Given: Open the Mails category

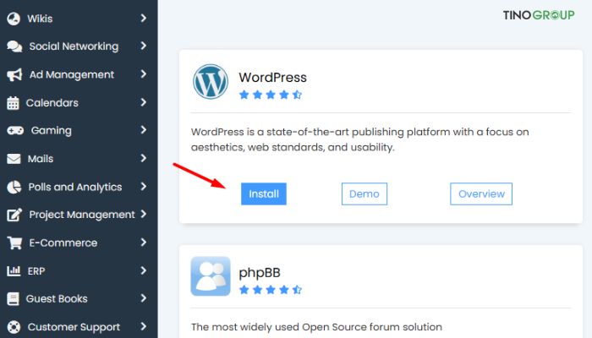Looking at the screenshot, I should [x=41, y=159].
